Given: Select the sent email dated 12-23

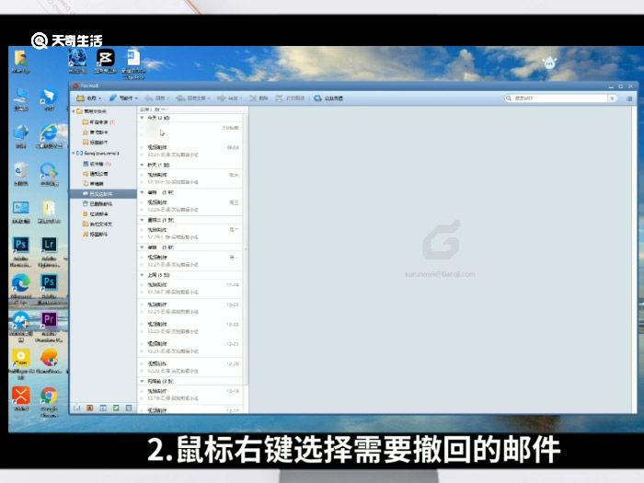Looking at the screenshot, I should (x=190, y=308).
